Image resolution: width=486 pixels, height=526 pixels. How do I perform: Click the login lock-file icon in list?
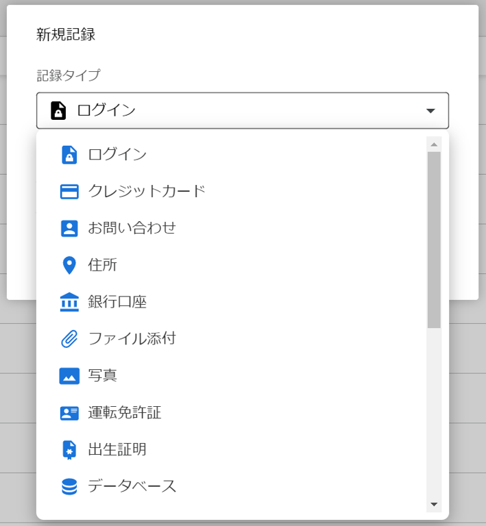pos(69,155)
